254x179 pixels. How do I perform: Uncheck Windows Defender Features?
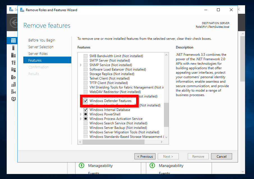click(86, 101)
